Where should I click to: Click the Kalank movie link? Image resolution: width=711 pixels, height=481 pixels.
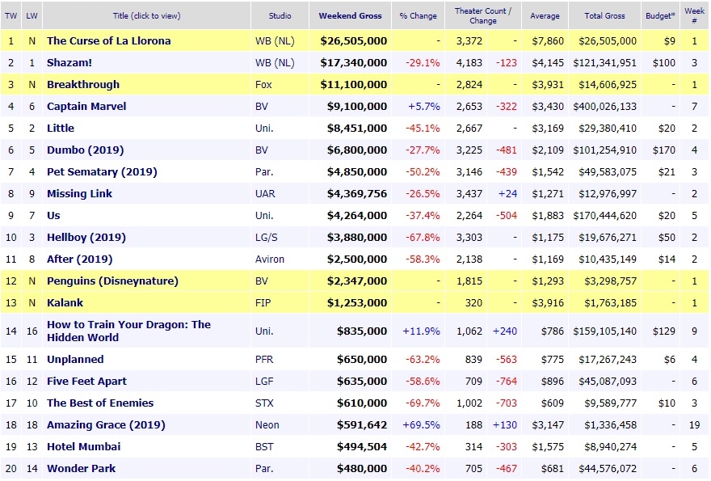click(x=65, y=302)
